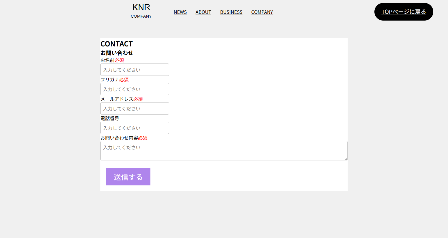Click the お問い合わせ内容 label text
448x238 pixels.
tap(119, 138)
